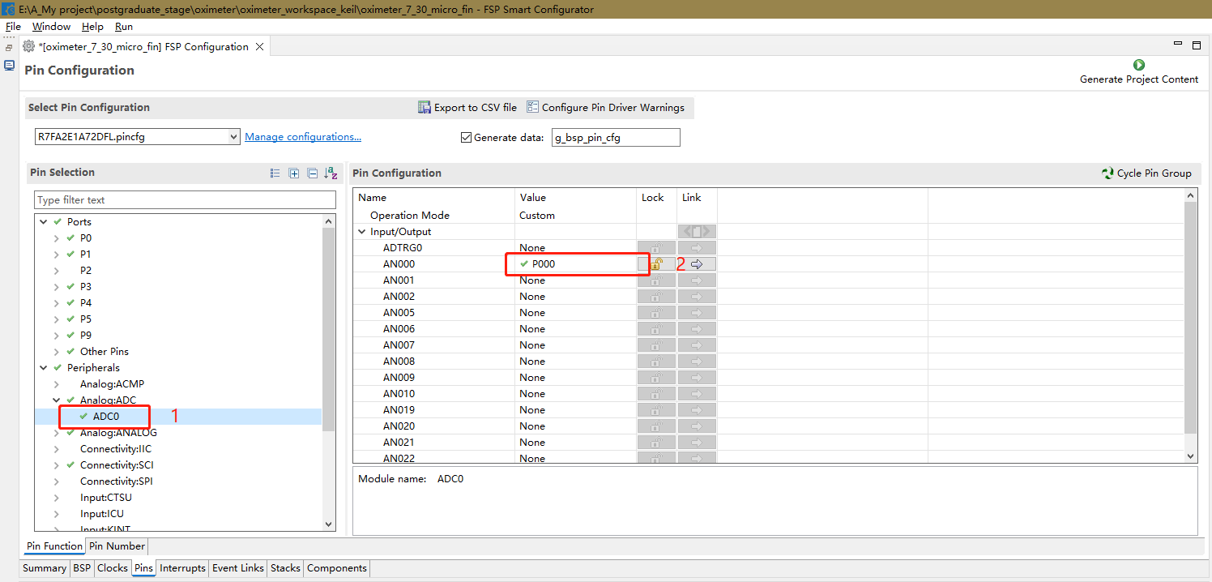
Task: Click the expand all tree icon
Action: point(294,173)
